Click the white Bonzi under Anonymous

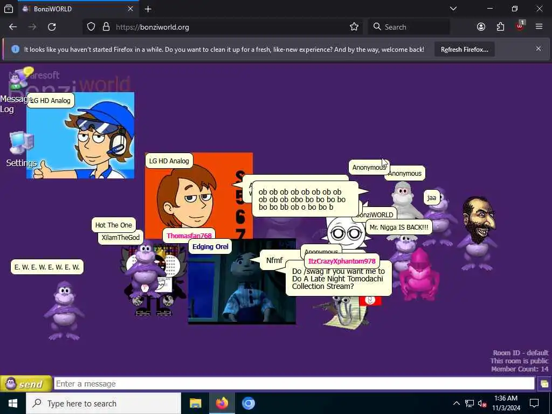coord(403,199)
